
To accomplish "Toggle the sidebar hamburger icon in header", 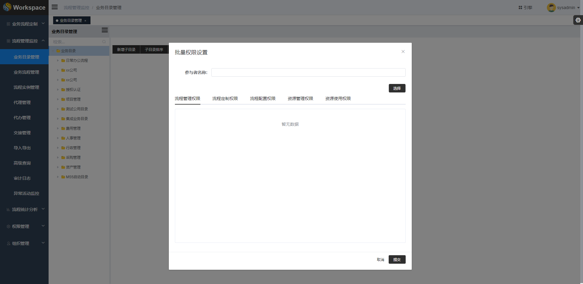I will [55, 7].
